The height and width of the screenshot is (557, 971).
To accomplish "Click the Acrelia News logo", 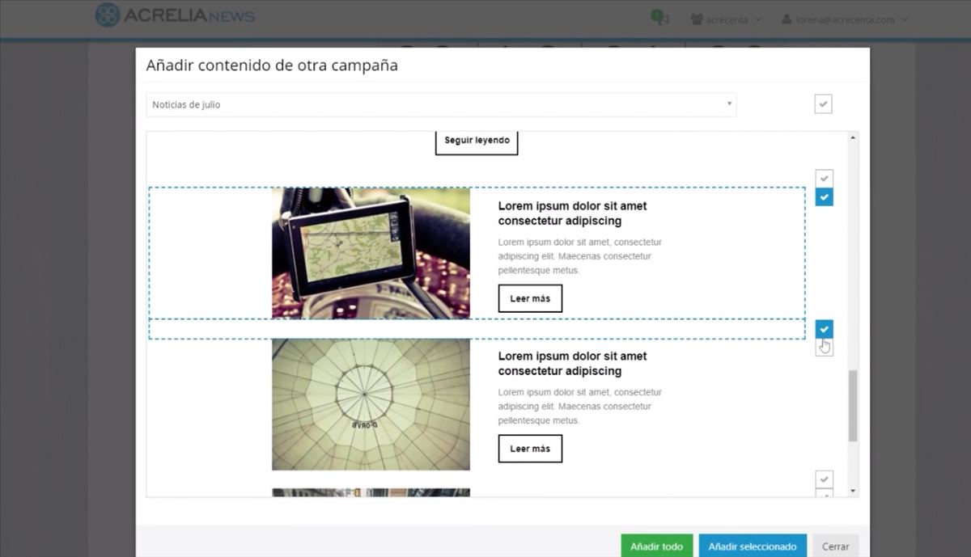I will pos(175,15).
